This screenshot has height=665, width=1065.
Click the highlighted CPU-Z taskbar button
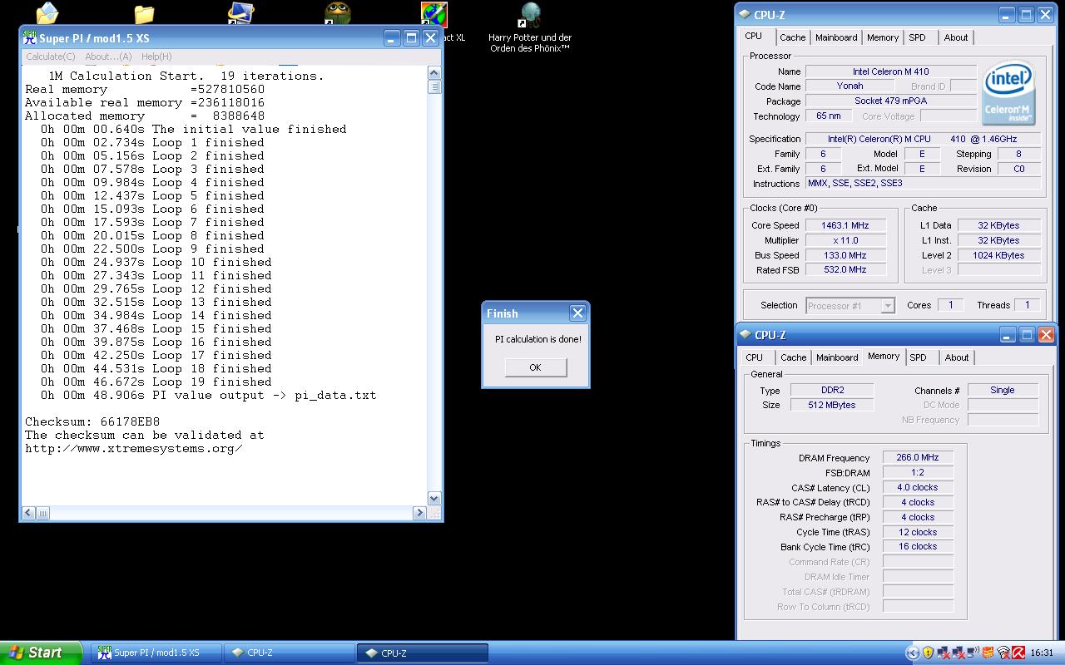point(423,653)
